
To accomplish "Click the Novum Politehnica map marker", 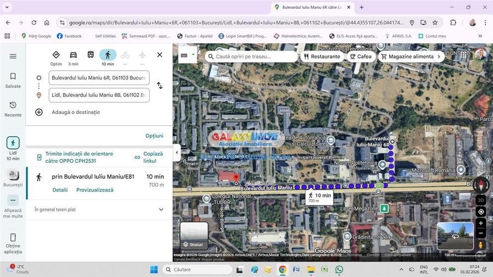I will tap(382, 164).
